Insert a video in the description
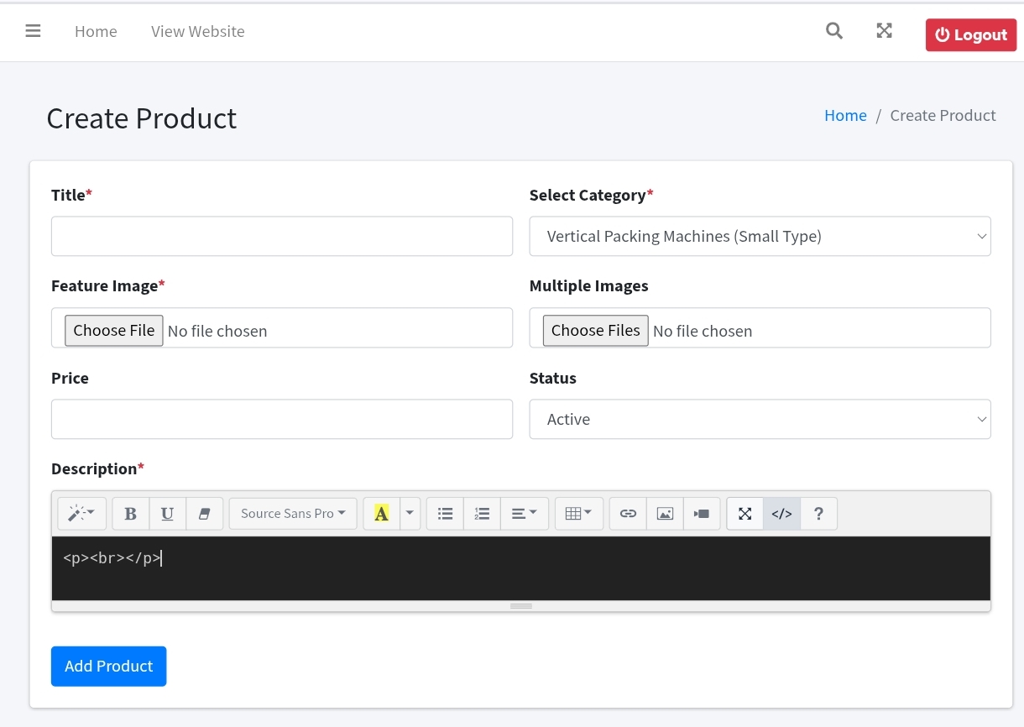Image resolution: width=1024 pixels, height=727 pixels. click(x=702, y=514)
